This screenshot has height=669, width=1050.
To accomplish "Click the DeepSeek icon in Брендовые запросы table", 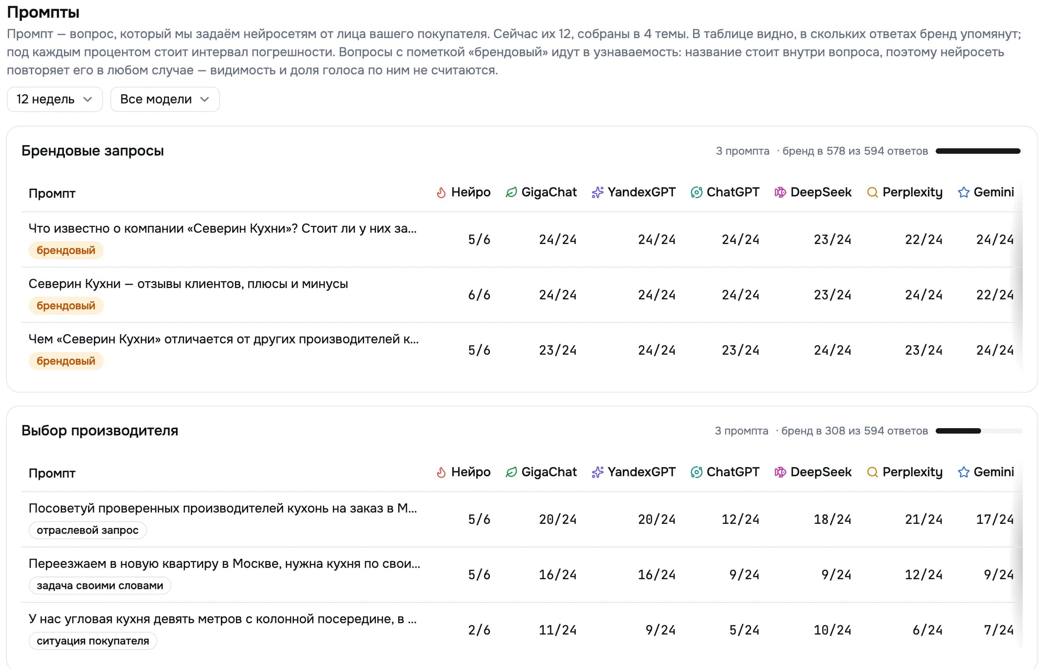I will pyautogui.click(x=780, y=193).
